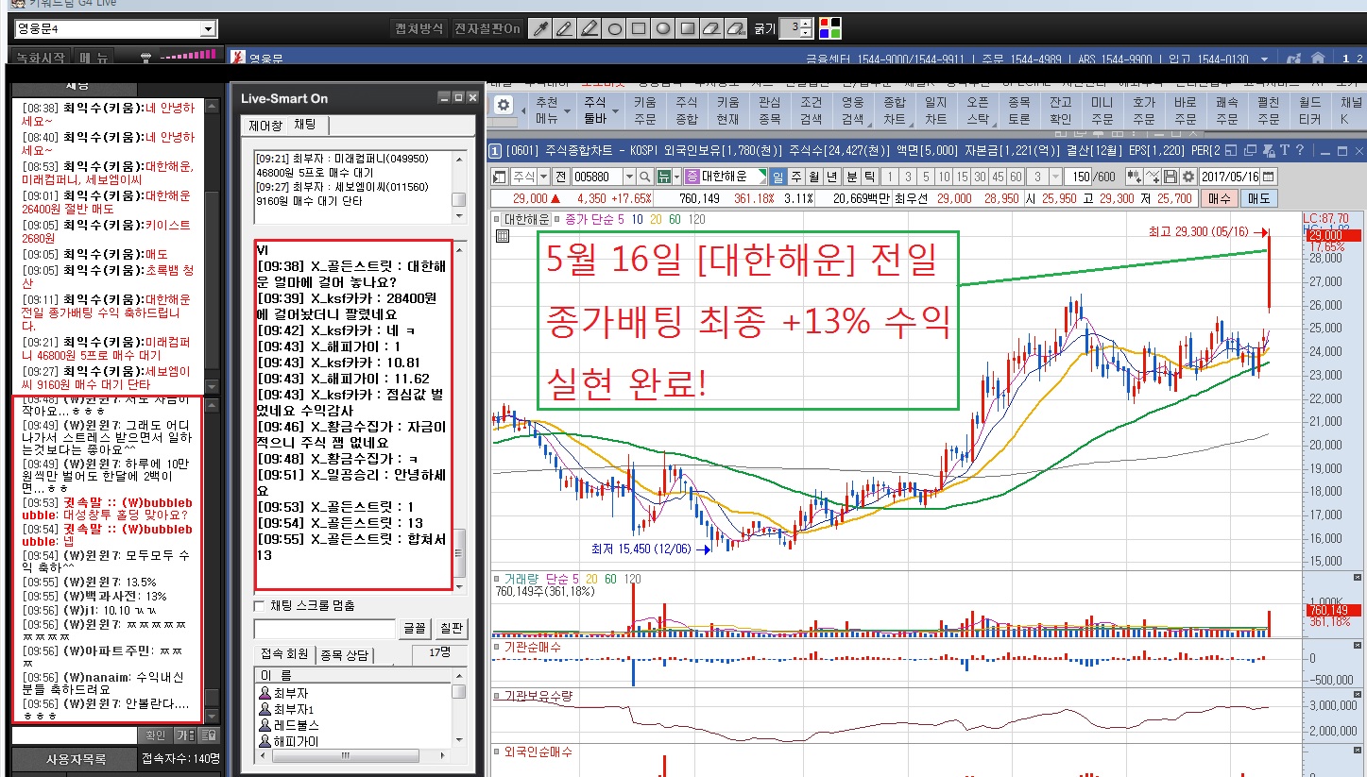Select the eraser tool

coord(712,28)
